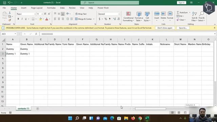Click the Format Painter brush icon
Viewport: 217px width, 122px height.
coord(10,20)
